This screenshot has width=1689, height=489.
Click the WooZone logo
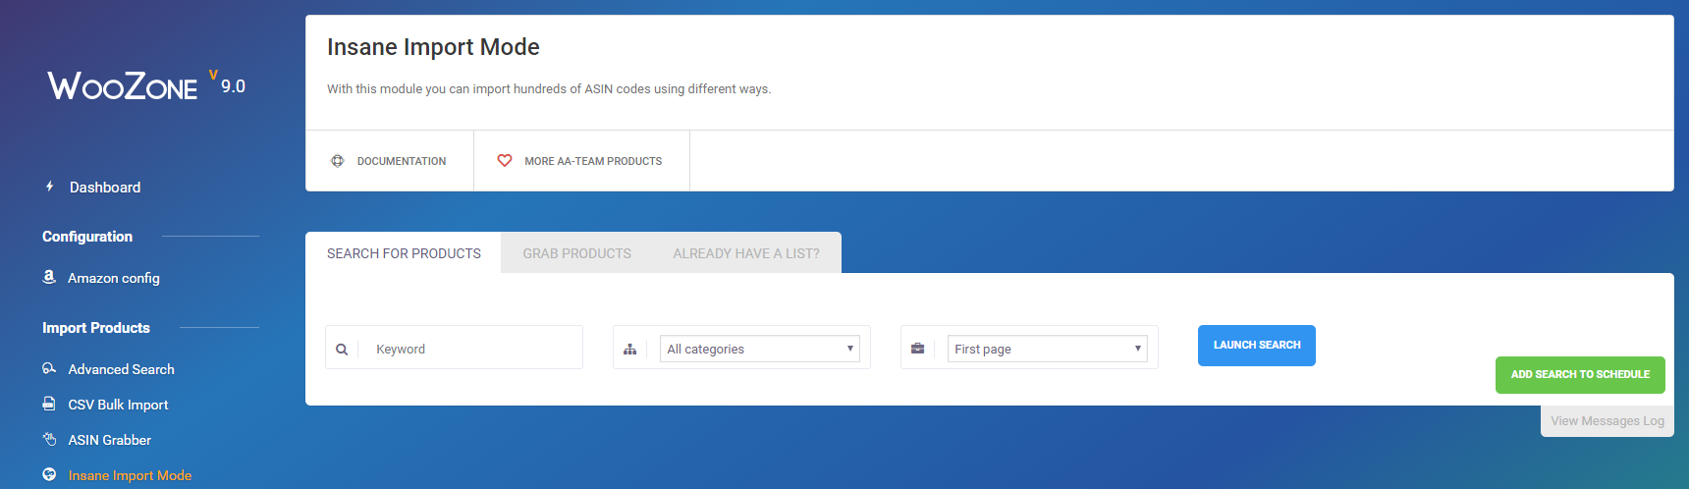(123, 86)
